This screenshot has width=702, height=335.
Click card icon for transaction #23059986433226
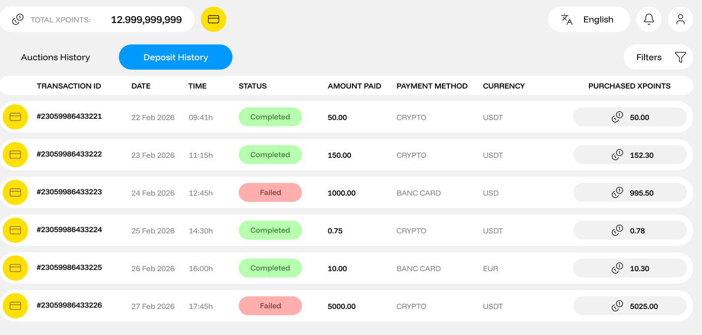(x=15, y=306)
